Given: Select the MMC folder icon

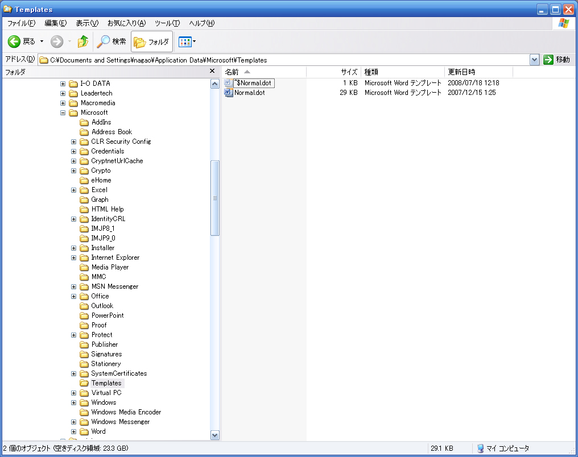Looking at the screenshot, I should pos(84,277).
